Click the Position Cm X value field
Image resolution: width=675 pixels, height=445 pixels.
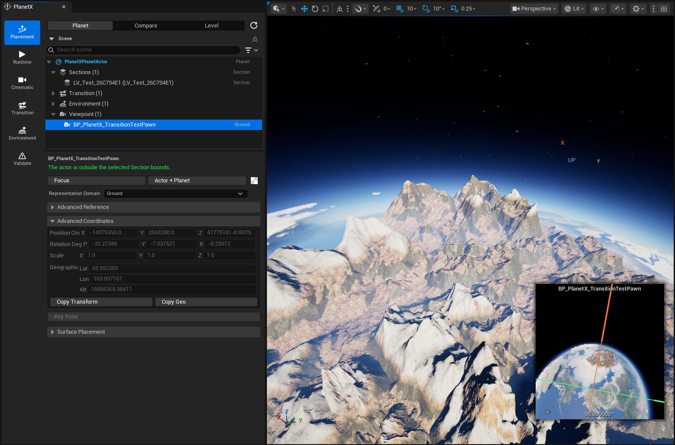[112, 233]
